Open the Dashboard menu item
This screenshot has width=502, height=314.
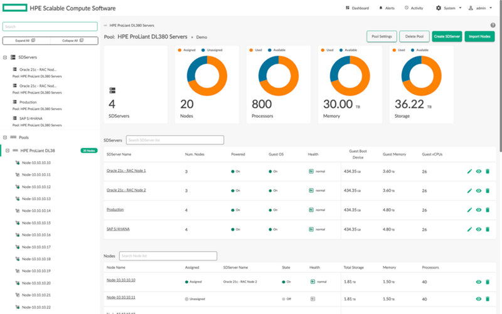coord(357,8)
